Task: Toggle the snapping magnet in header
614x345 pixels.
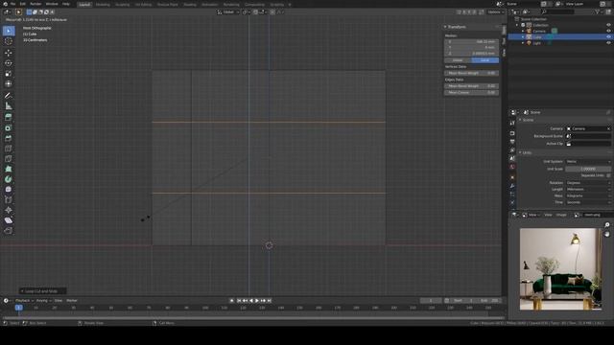Action: (x=256, y=12)
